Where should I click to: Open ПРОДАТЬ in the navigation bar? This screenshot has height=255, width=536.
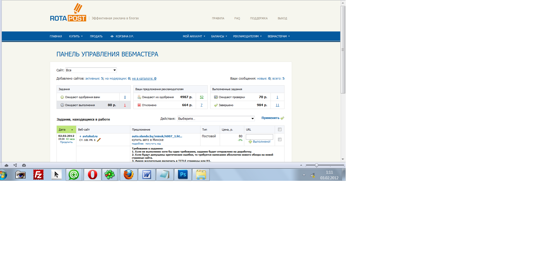[x=96, y=36]
